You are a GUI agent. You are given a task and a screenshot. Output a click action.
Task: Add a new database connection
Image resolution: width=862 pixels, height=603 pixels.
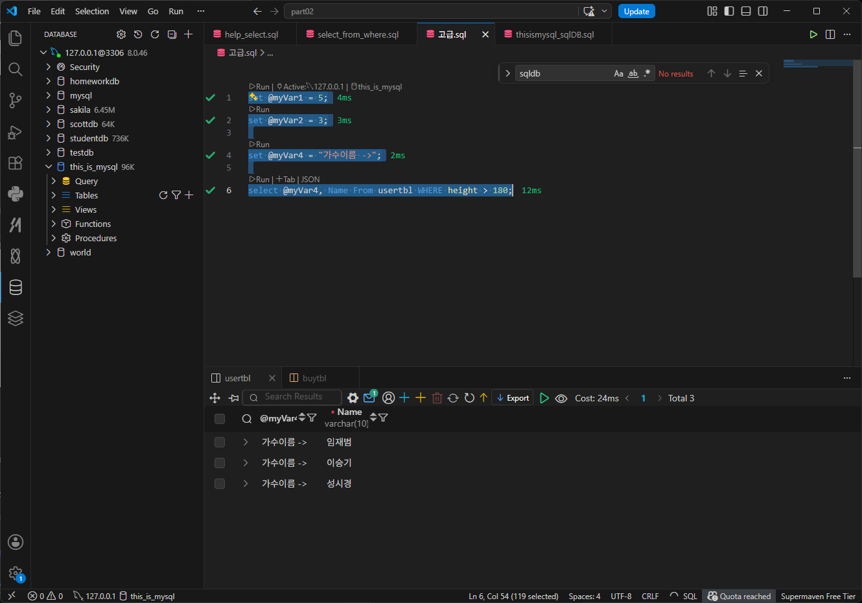(189, 34)
